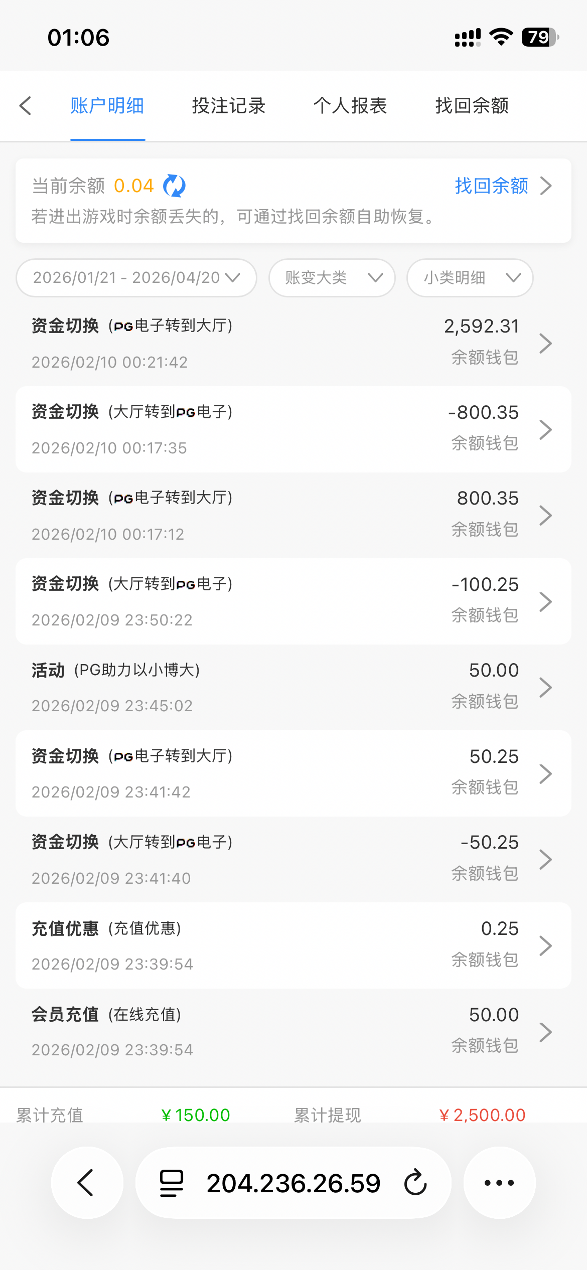Screen dimensions: 587x1270
Task: Open browser three-dot more menu
Action: [499, 1182]
